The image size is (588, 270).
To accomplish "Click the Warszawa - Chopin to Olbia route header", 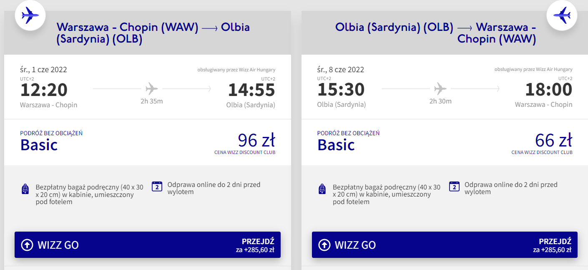I will tap(153, 33).
